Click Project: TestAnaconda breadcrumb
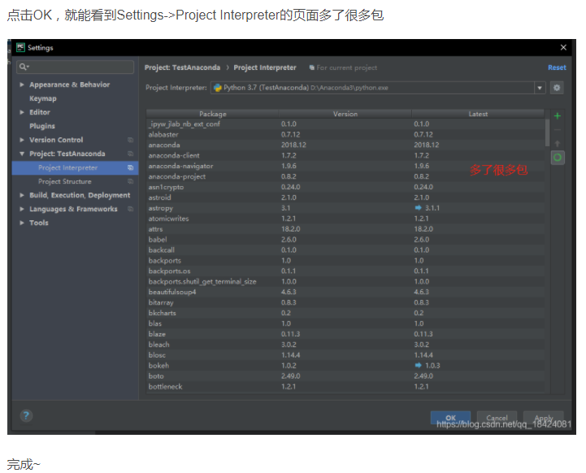The image size is (586, 473). pos(182,67)
